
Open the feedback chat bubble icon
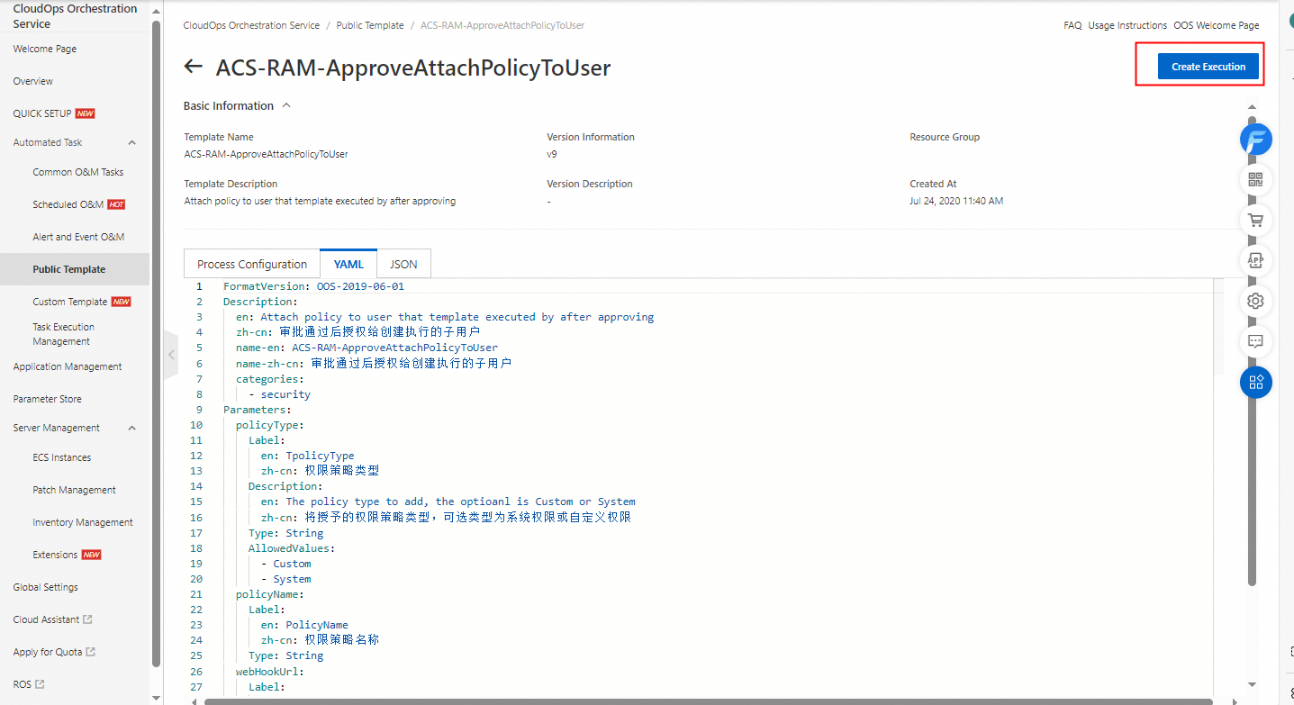(x=1255, y=341)
